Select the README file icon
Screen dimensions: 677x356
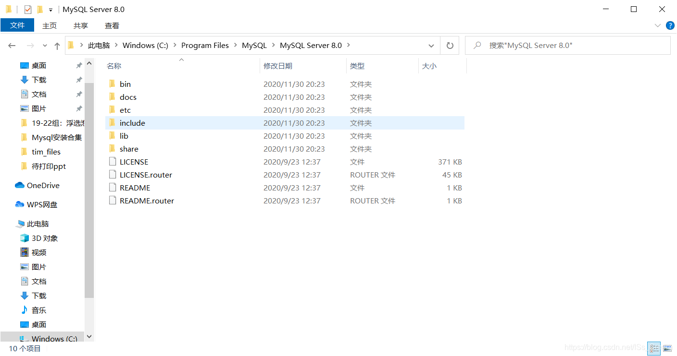(112, 188)
